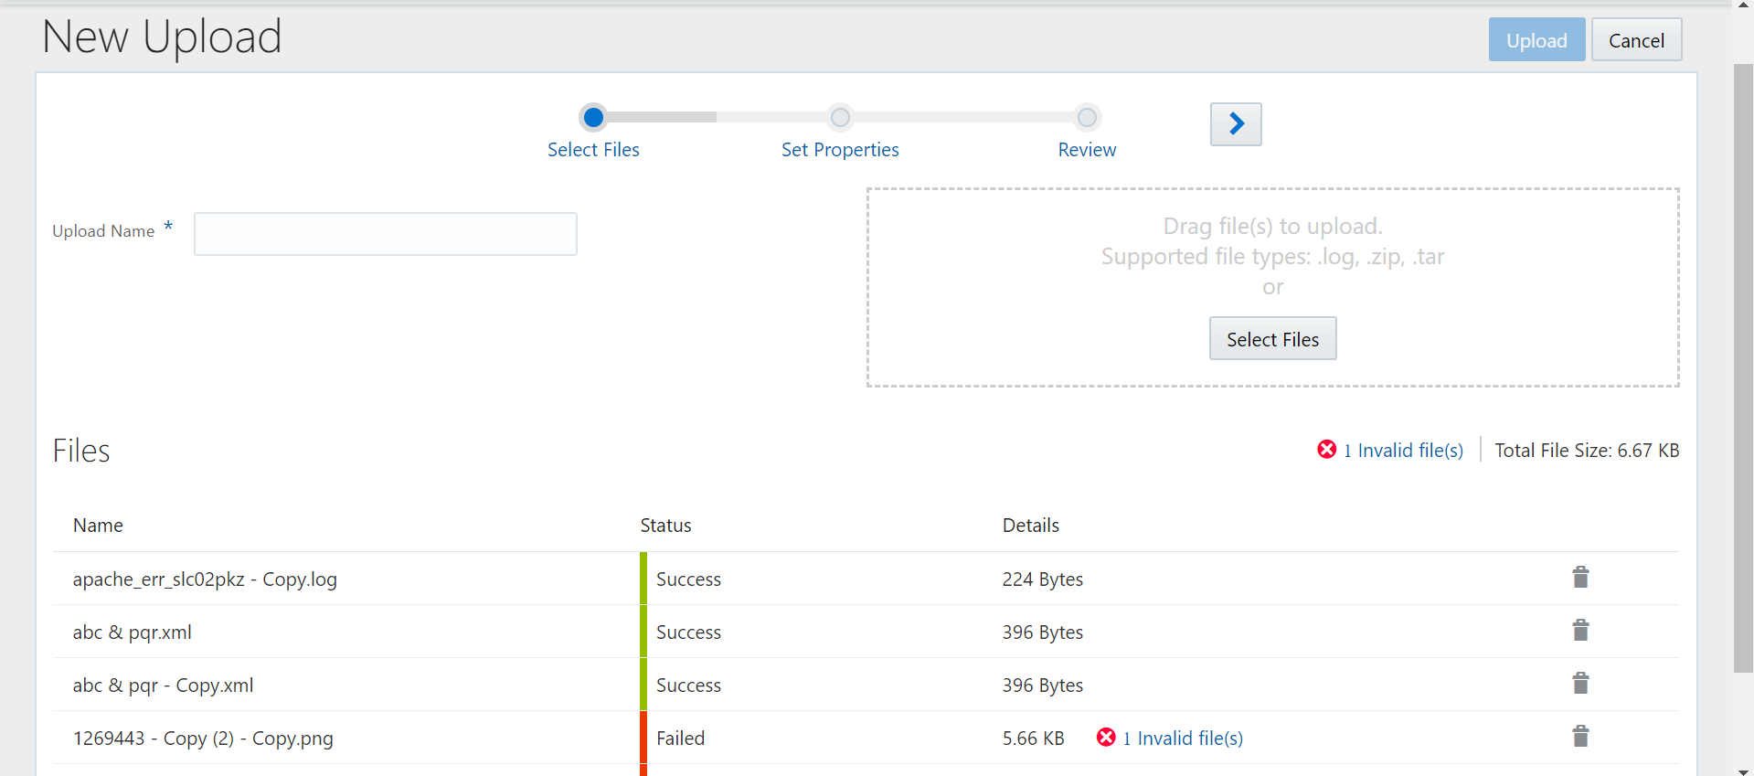
Task: Click the drag files drop zone
Action: [1272, 287]
